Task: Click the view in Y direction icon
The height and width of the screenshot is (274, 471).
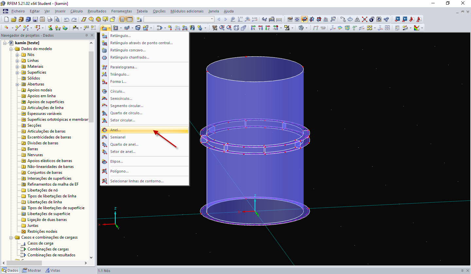Action: 261,28
